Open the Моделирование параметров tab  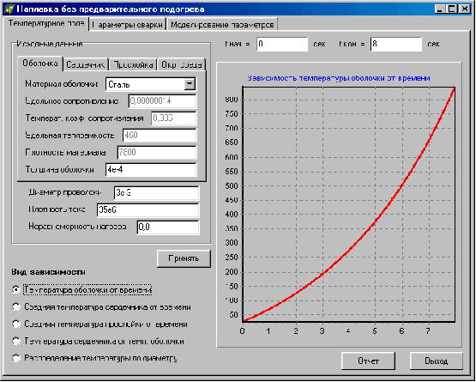point(222,24)
